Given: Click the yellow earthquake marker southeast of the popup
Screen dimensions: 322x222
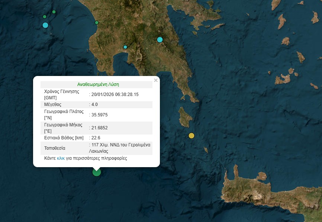Looking at the screenshot, I should 191,136.
